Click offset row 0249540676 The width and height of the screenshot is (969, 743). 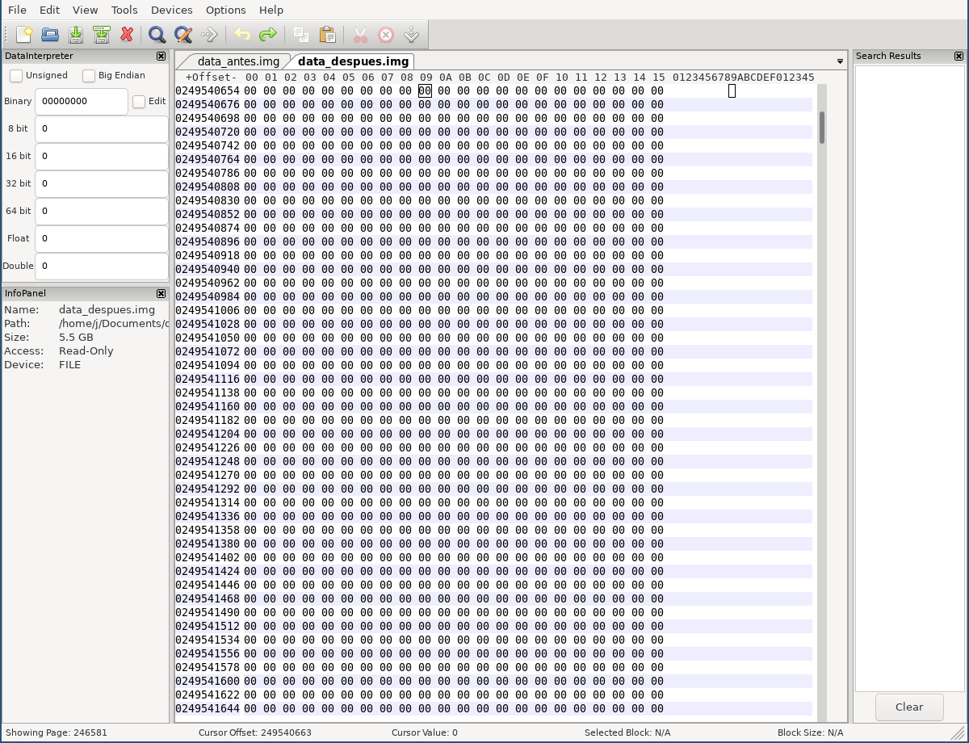pyautogui.click(x=493, y=104)
